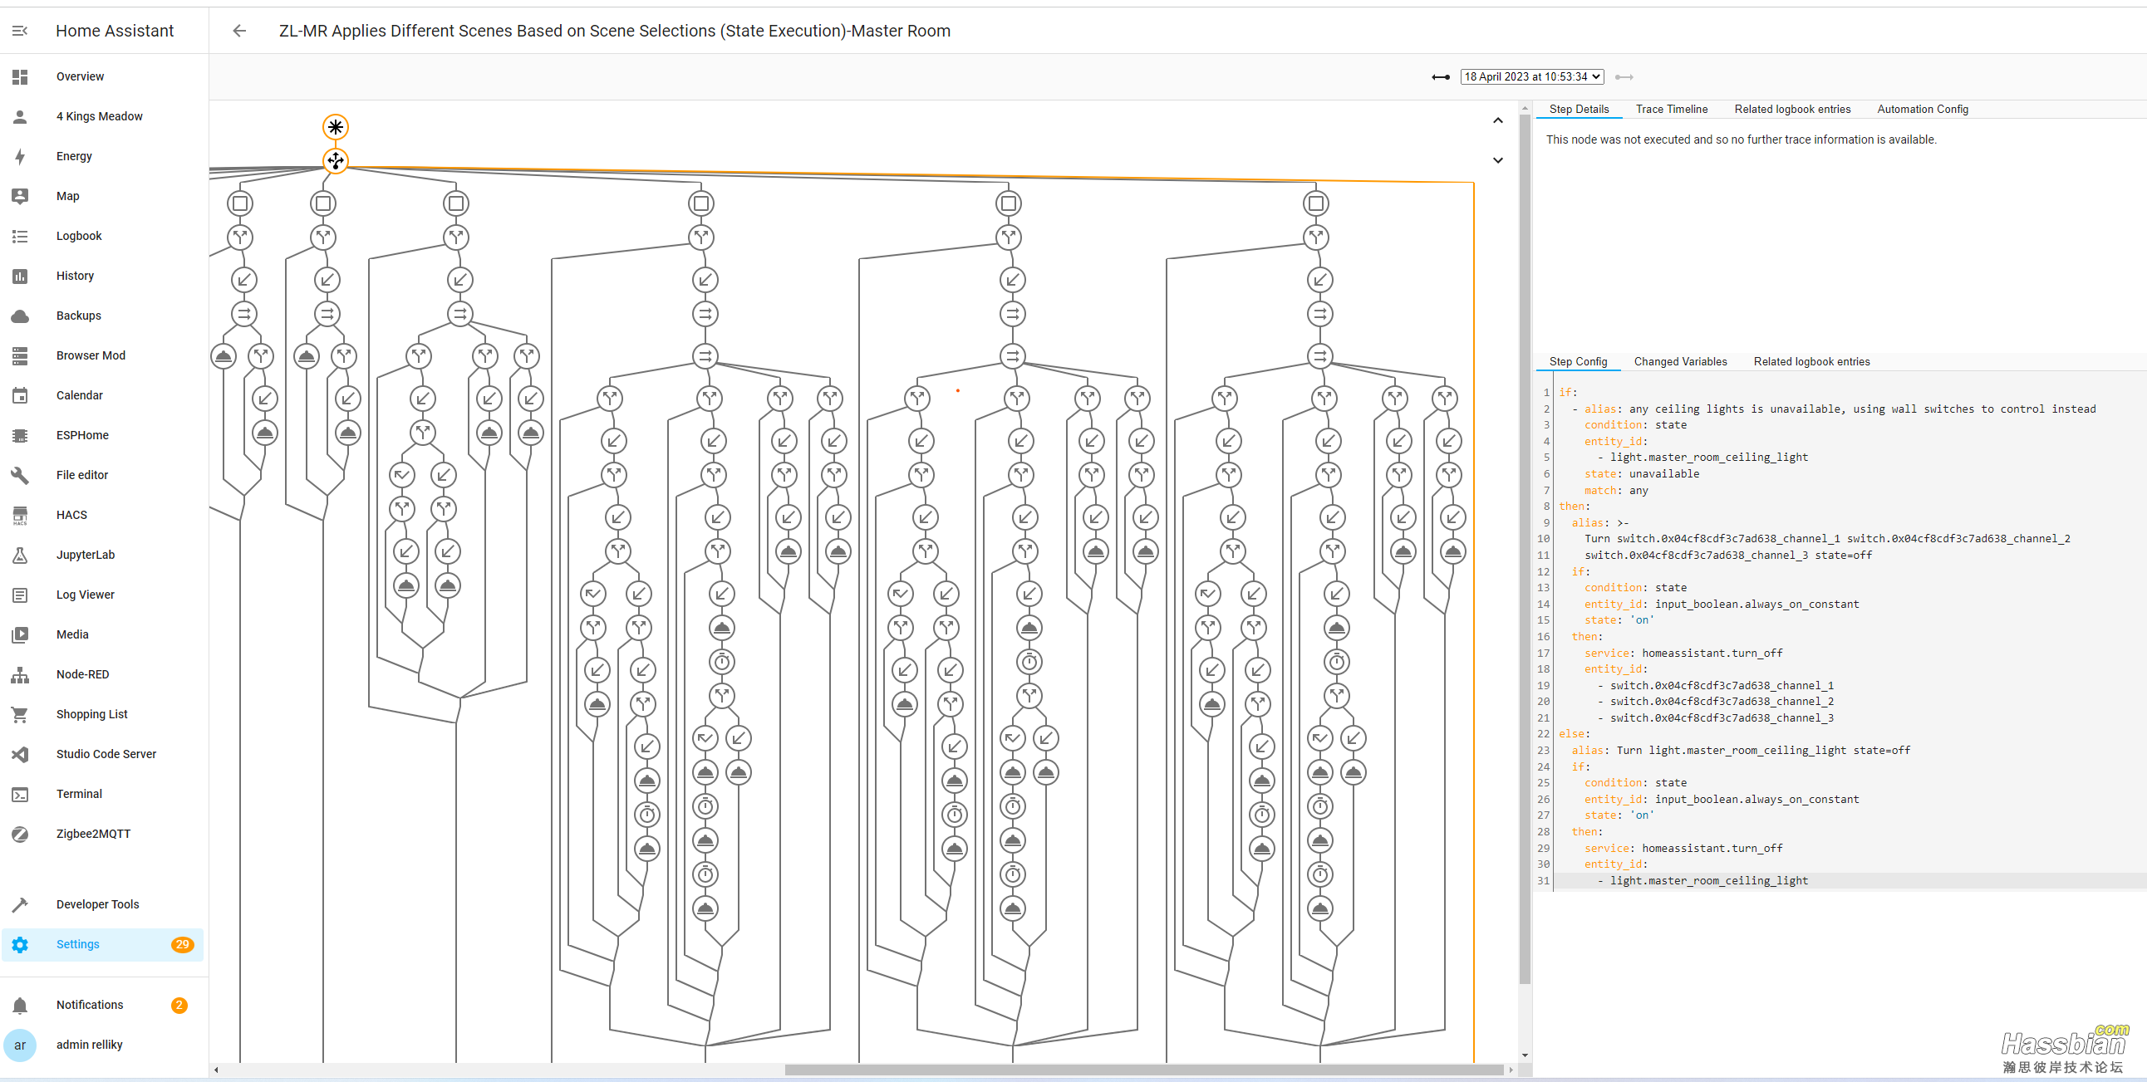The width and height of the screenshot is (2147, 1082).
Task: Open the Overview dashboard icon
Action: coord(20,76)
